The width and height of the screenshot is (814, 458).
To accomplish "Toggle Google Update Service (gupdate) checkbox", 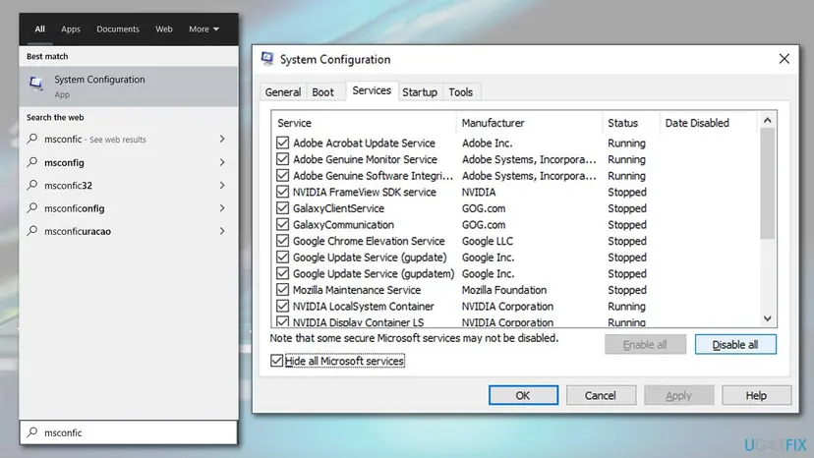I will [282, 258].
